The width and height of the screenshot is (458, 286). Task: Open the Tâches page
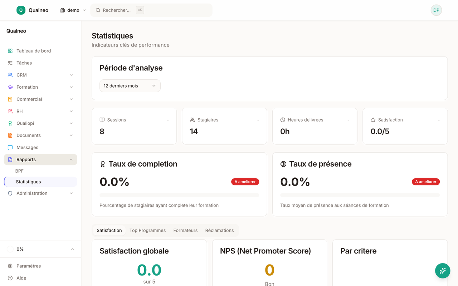40,63
